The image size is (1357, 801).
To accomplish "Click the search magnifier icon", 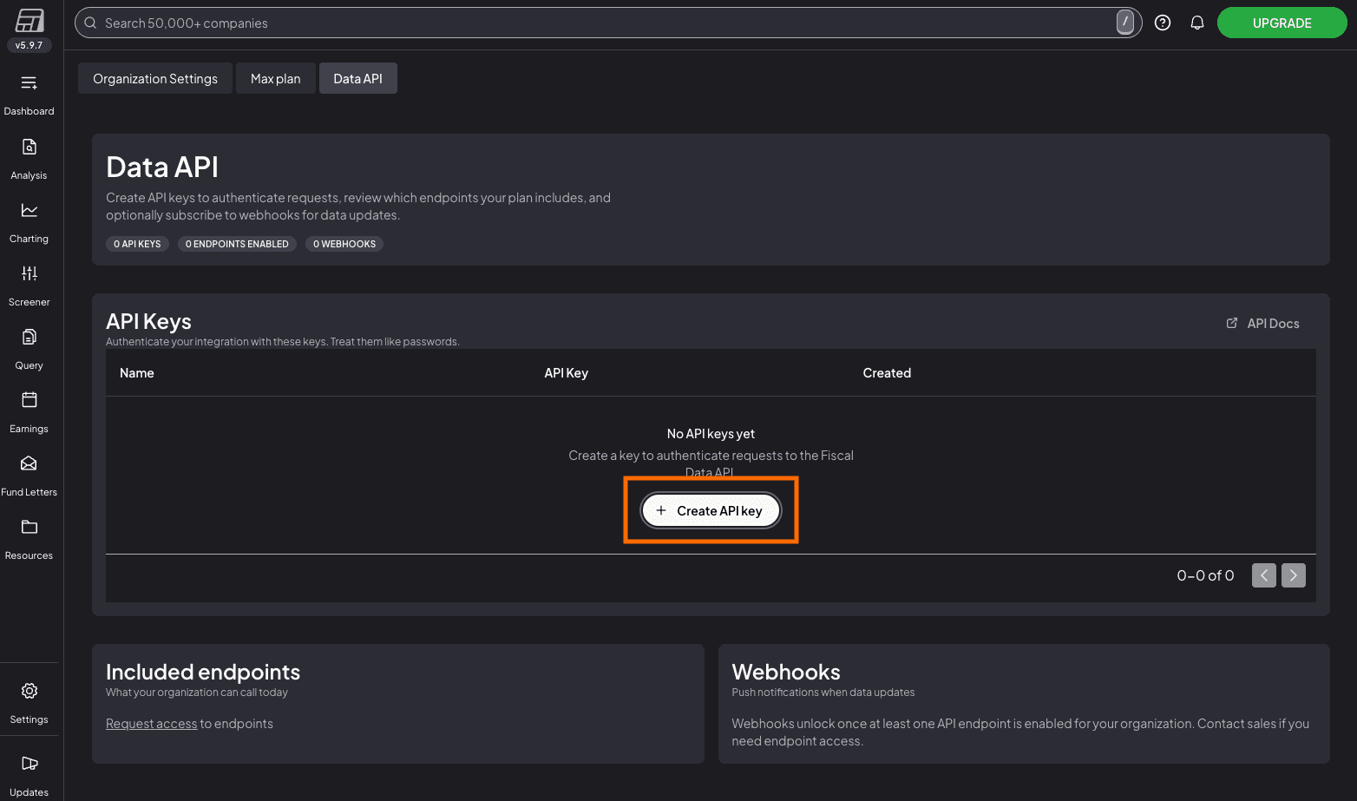I will click(x=90, y=23).
